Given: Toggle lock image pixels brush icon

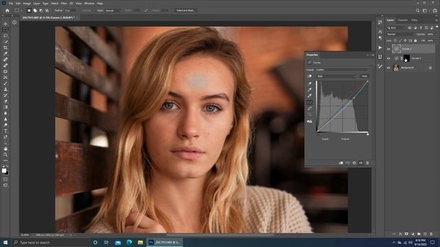Looking at the screenshot, I should (400, 40).
